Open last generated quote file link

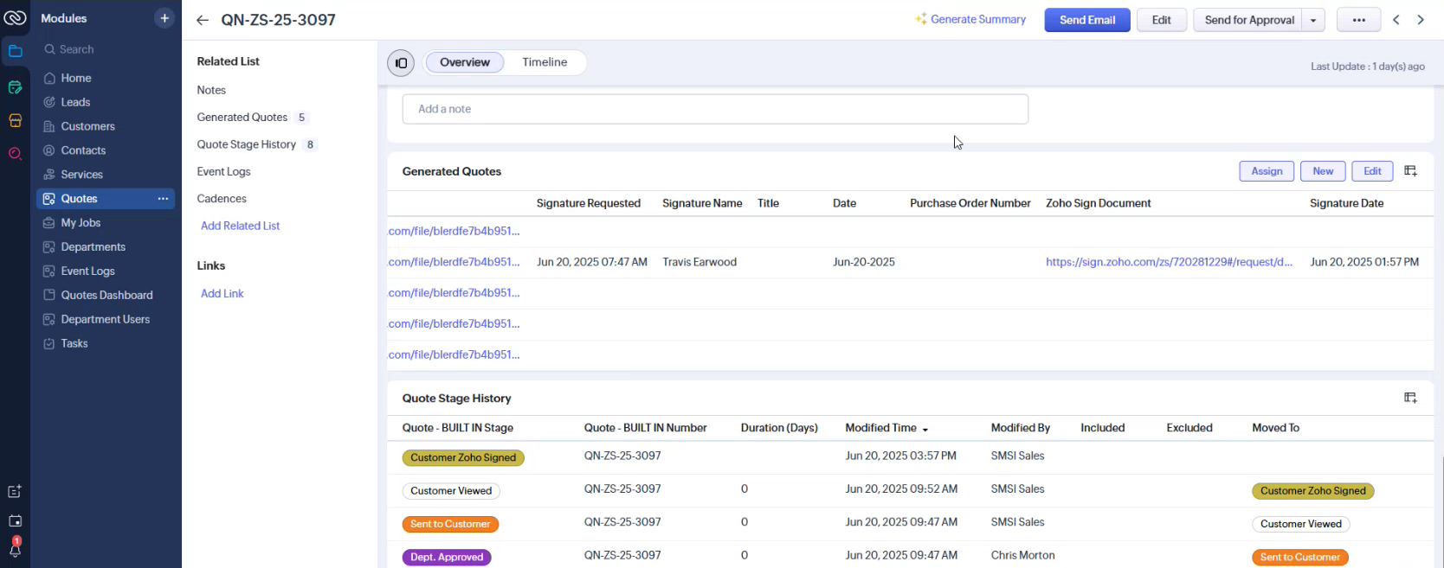454,354
